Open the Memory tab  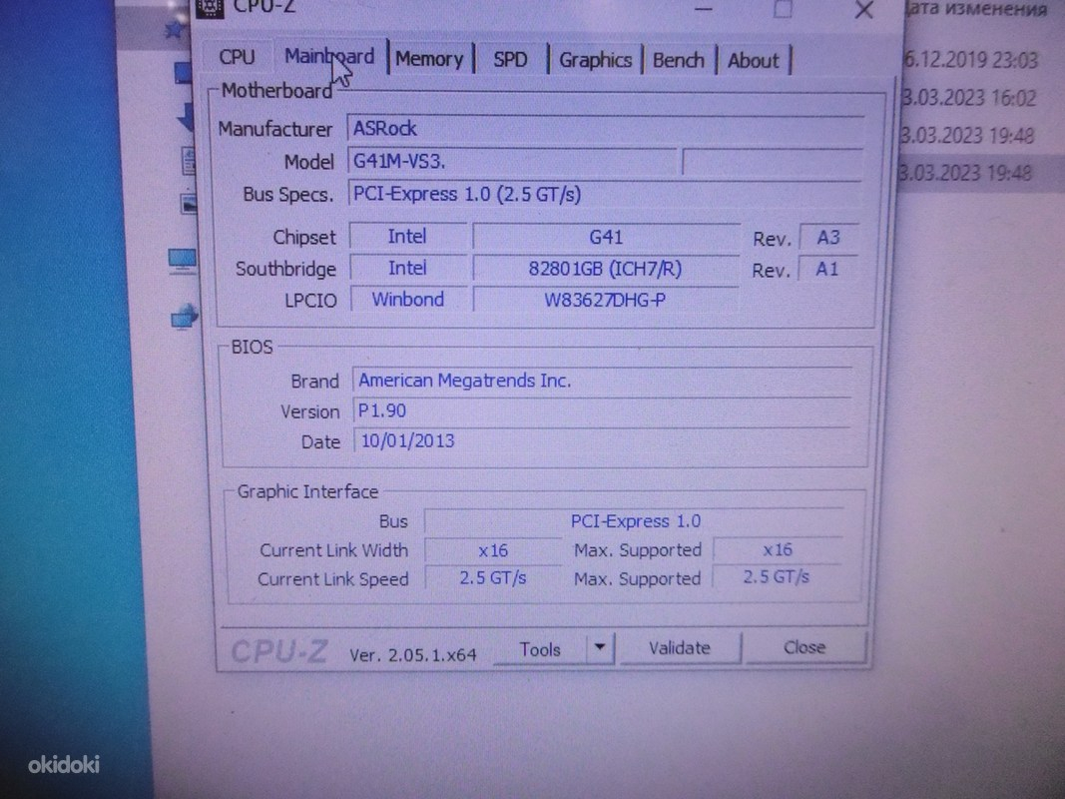click(x=428, y=59)
